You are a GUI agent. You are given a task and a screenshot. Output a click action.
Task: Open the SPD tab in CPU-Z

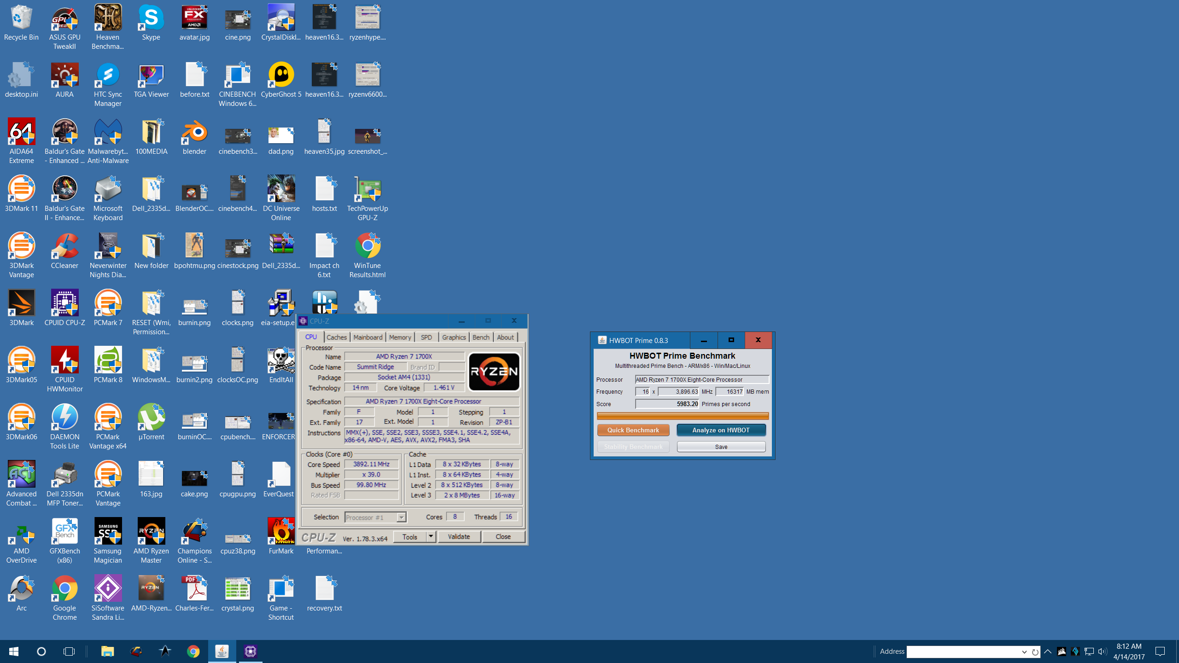click(x=426, y=337)
